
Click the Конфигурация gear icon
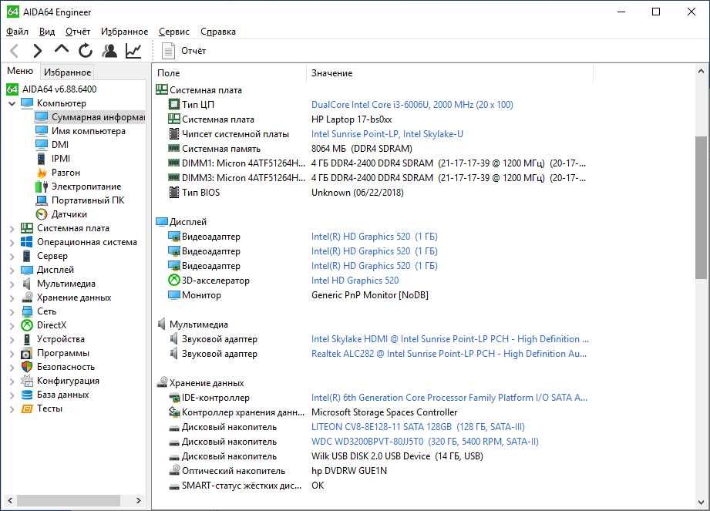27,381
